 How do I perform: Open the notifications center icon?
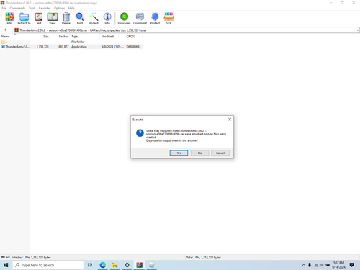pyautogui.click(x=352, y=265)
